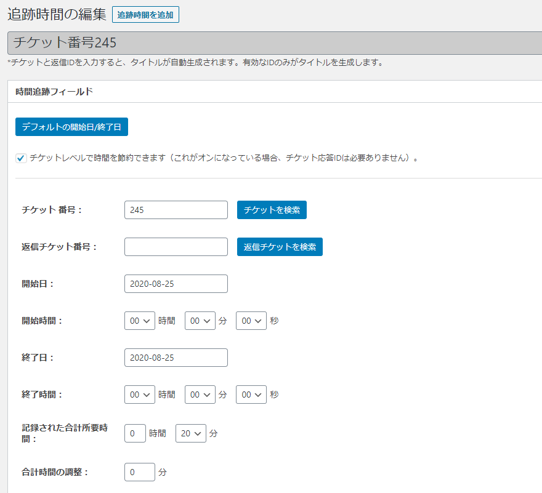Image resolution: width=542 pixels, height=493 pixels.
Task: Click the チケット番号 input showing 245
Action: tap(176, 210)
